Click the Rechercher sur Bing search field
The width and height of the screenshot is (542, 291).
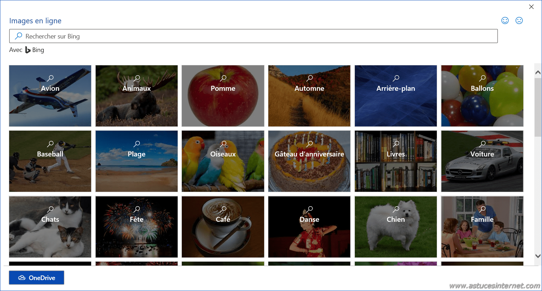tap(254, 36)
